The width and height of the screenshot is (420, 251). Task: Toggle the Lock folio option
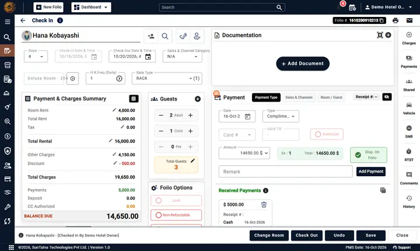pos(176,200)
